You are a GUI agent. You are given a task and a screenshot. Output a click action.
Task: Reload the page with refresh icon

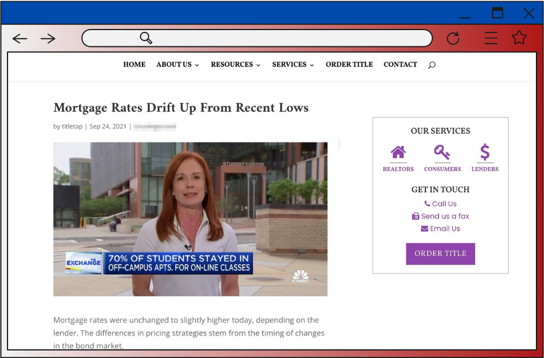453,38
